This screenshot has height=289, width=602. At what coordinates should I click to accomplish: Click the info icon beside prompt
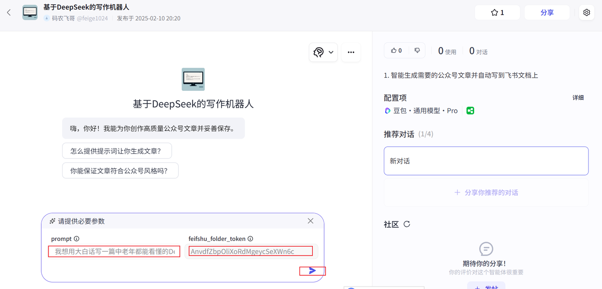point(77,239)
